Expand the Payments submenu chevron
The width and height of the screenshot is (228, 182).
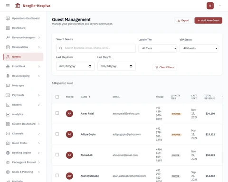click(39, 95)
